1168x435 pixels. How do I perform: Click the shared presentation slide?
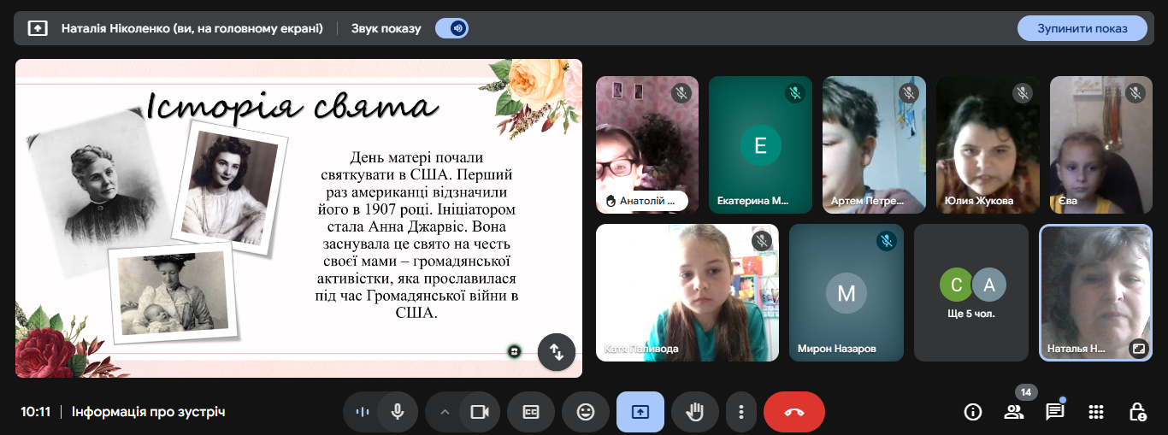pos(298,218)
